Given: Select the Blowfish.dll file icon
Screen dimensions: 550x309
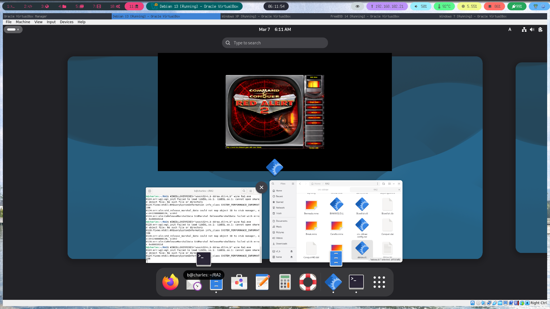Looking at the screenshot, I should coord(362,205).
